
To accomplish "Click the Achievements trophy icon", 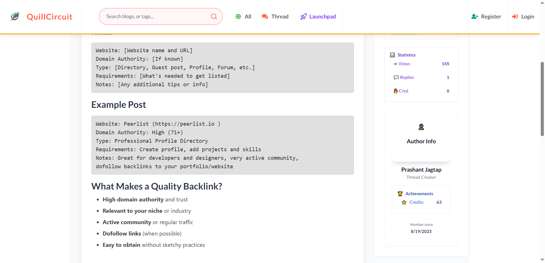I will 400,193.
